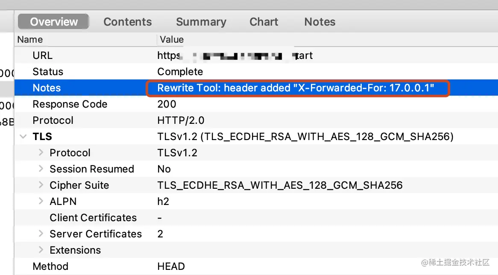
Task: Select the Notes row with Rewrite Tool value
Action: [x=256, y=88]
